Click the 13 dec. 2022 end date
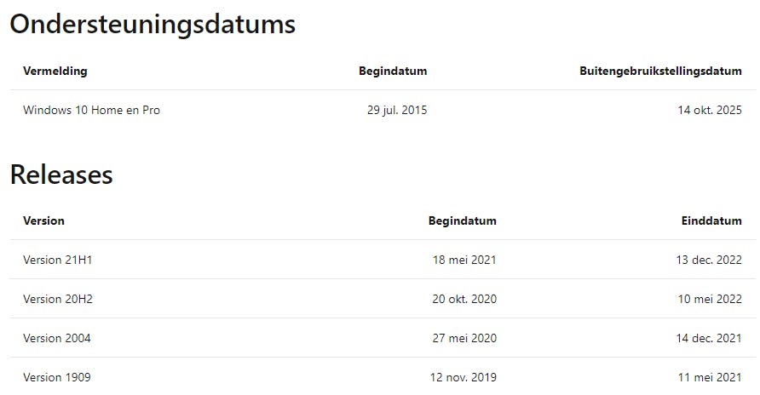 tap(707, 260)
